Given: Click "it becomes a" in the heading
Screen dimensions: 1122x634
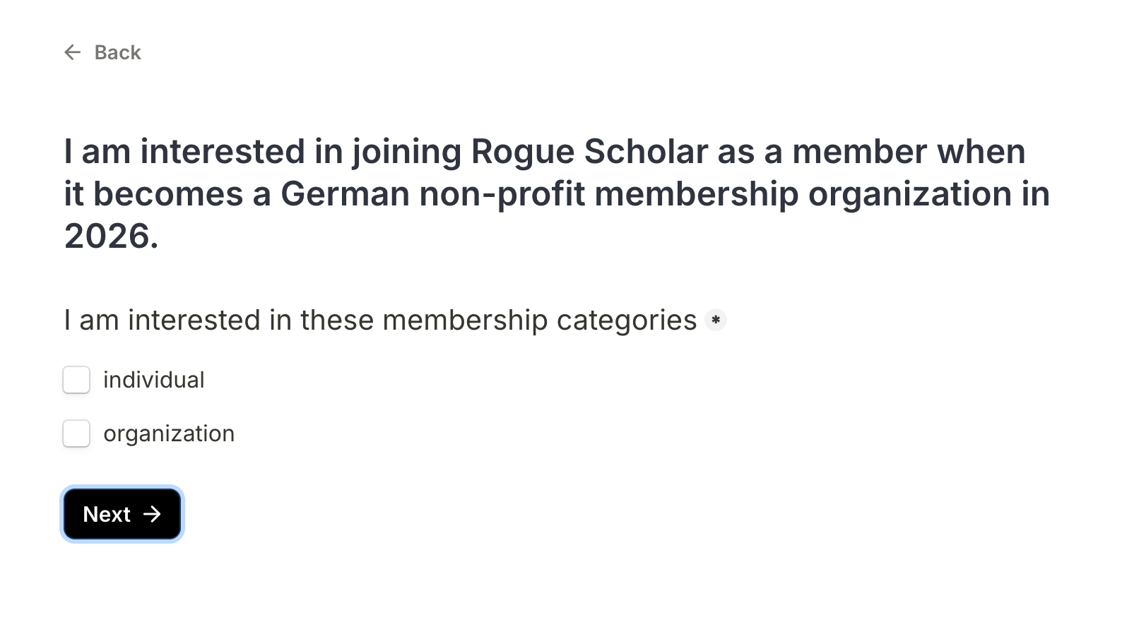Looking at the screenshot, I should (x=167, y=193).
